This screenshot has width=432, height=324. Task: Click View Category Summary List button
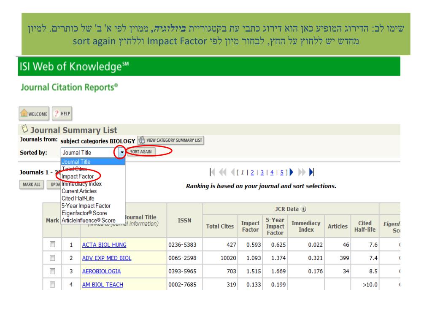click(x=171, y=140)
